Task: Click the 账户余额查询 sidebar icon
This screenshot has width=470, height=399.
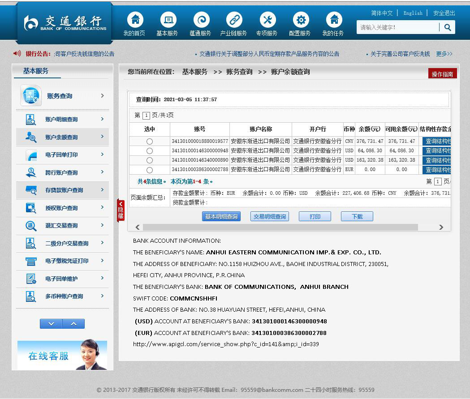Action: (30, 137)
